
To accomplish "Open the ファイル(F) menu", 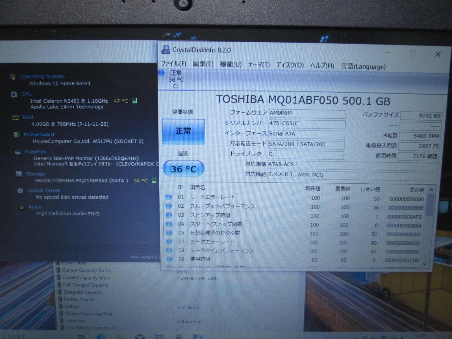I will 173,64.
